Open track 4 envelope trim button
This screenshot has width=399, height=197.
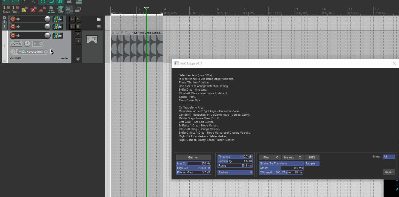(x=16, y=44)
